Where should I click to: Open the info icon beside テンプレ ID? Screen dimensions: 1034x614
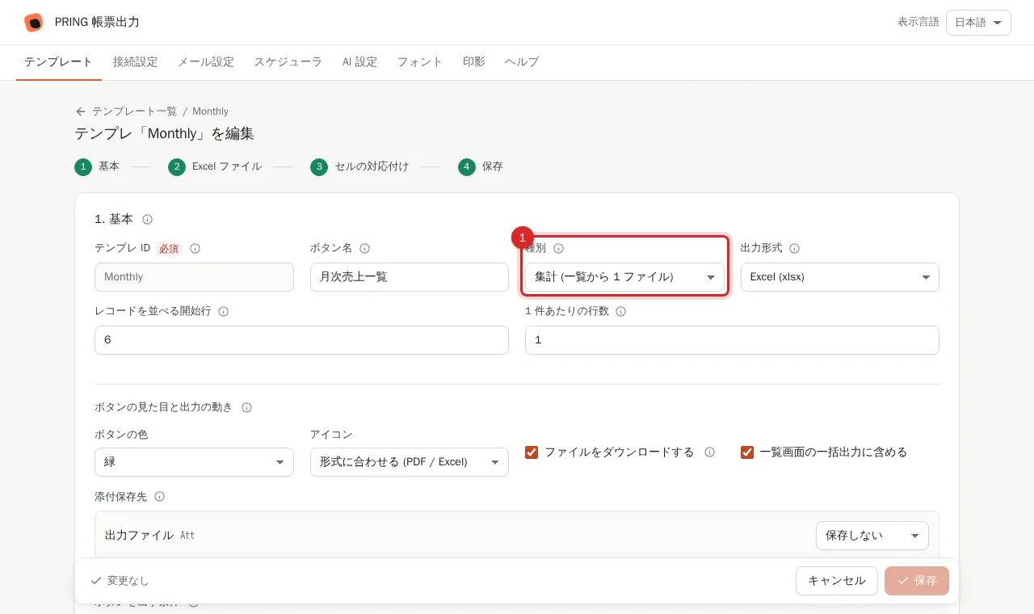click(x=195, y=249)
